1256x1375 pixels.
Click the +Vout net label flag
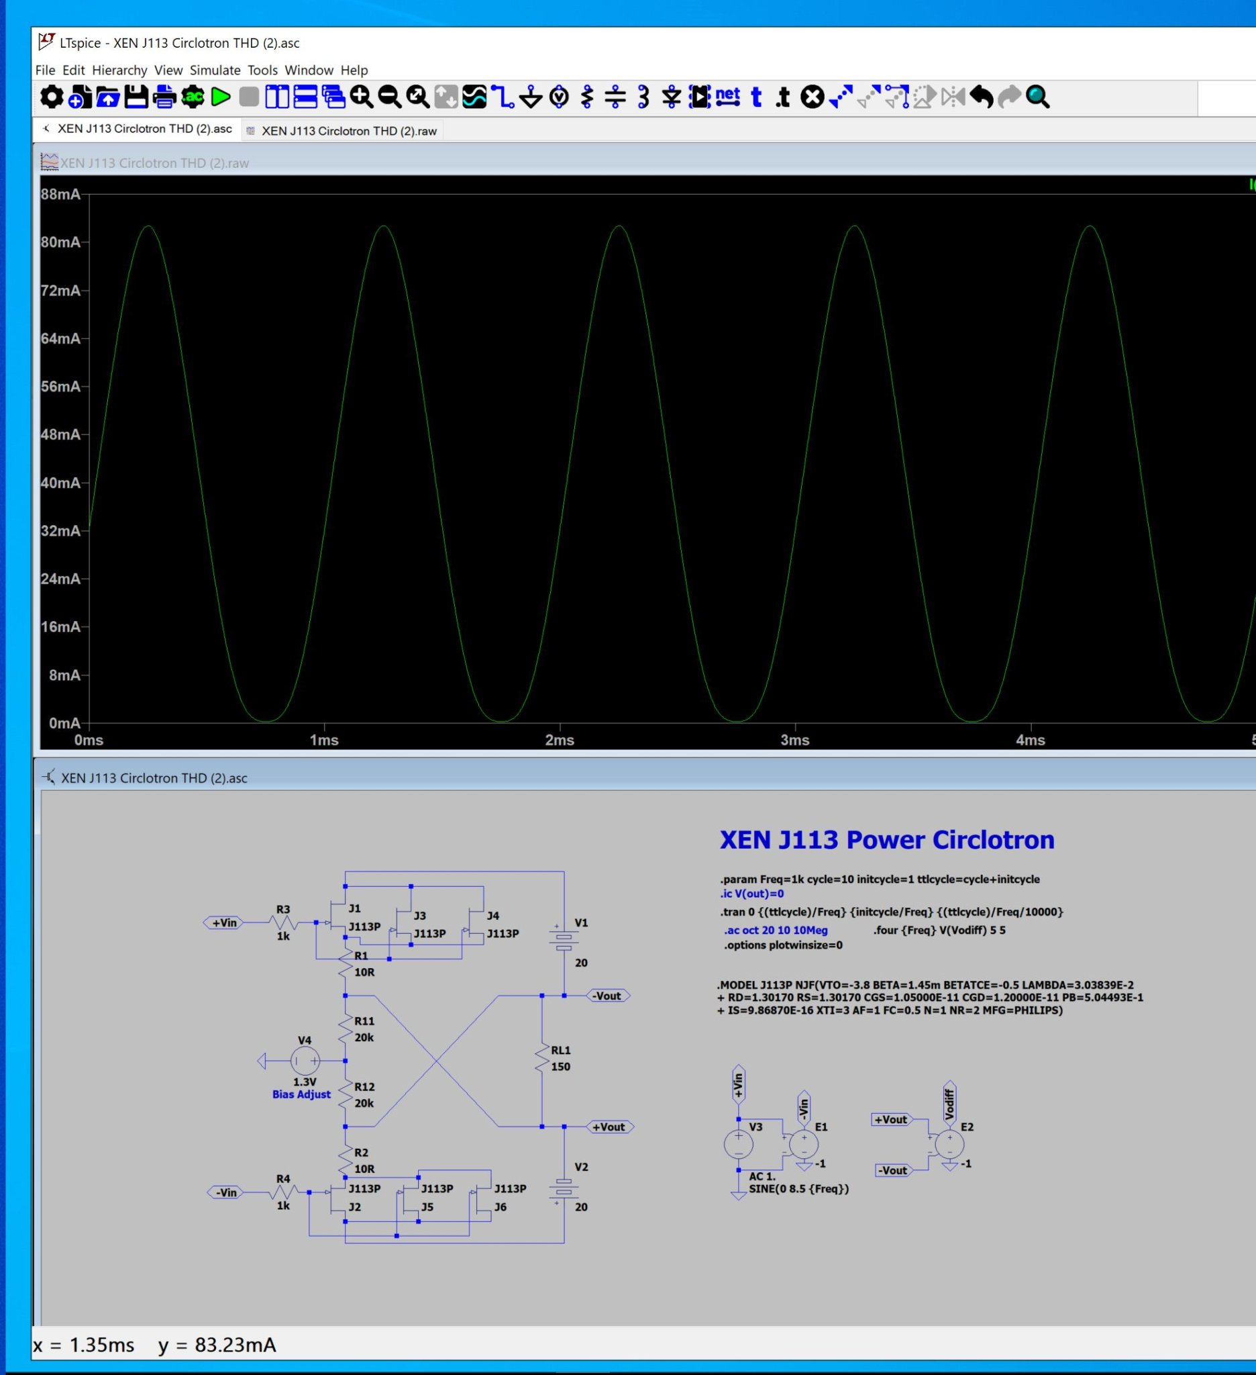click(x=609, y=1127)
